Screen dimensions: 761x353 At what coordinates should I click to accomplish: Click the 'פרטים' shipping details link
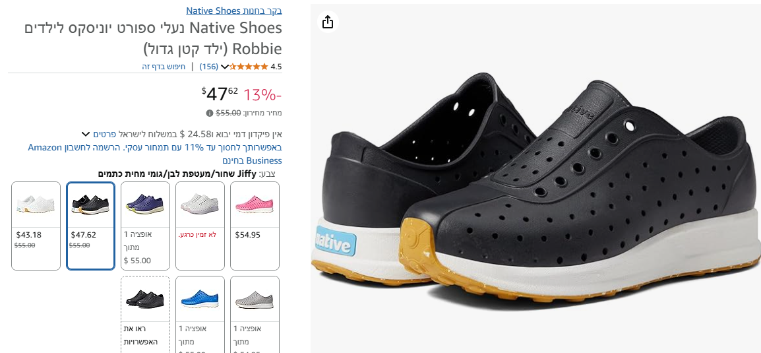click(104, 134)
